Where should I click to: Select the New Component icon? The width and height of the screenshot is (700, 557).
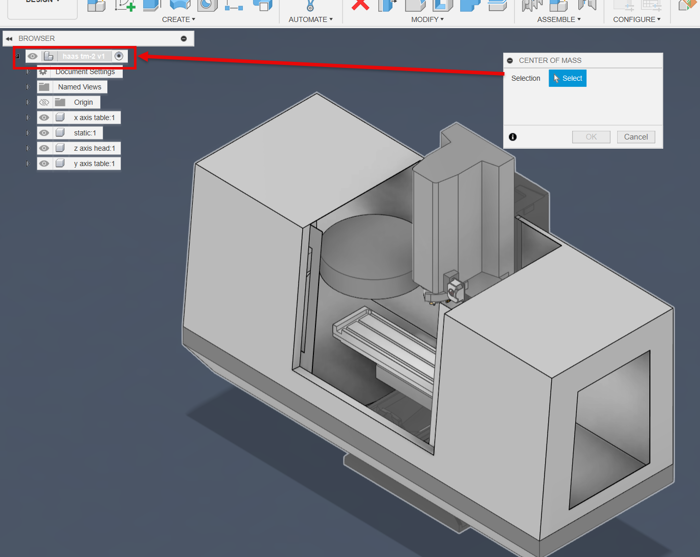point(96,5)
